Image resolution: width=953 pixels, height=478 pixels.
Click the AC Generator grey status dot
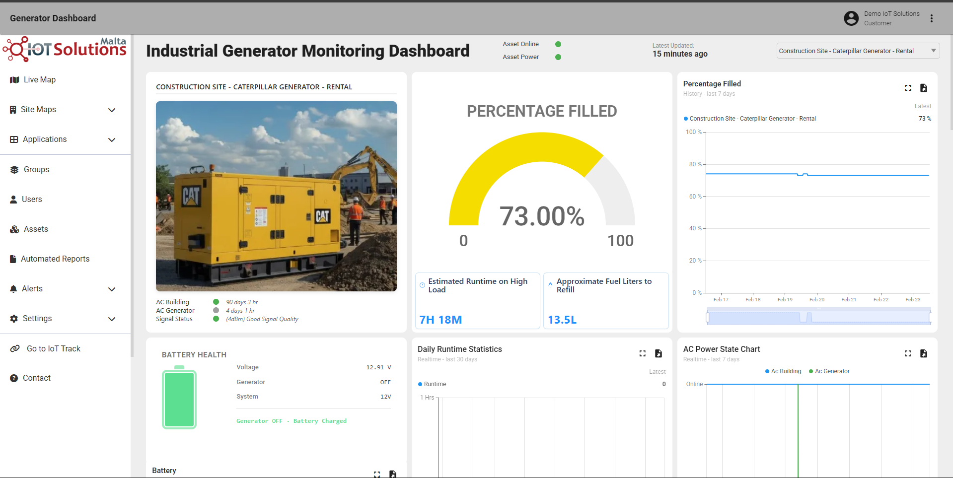coord(216,310)
